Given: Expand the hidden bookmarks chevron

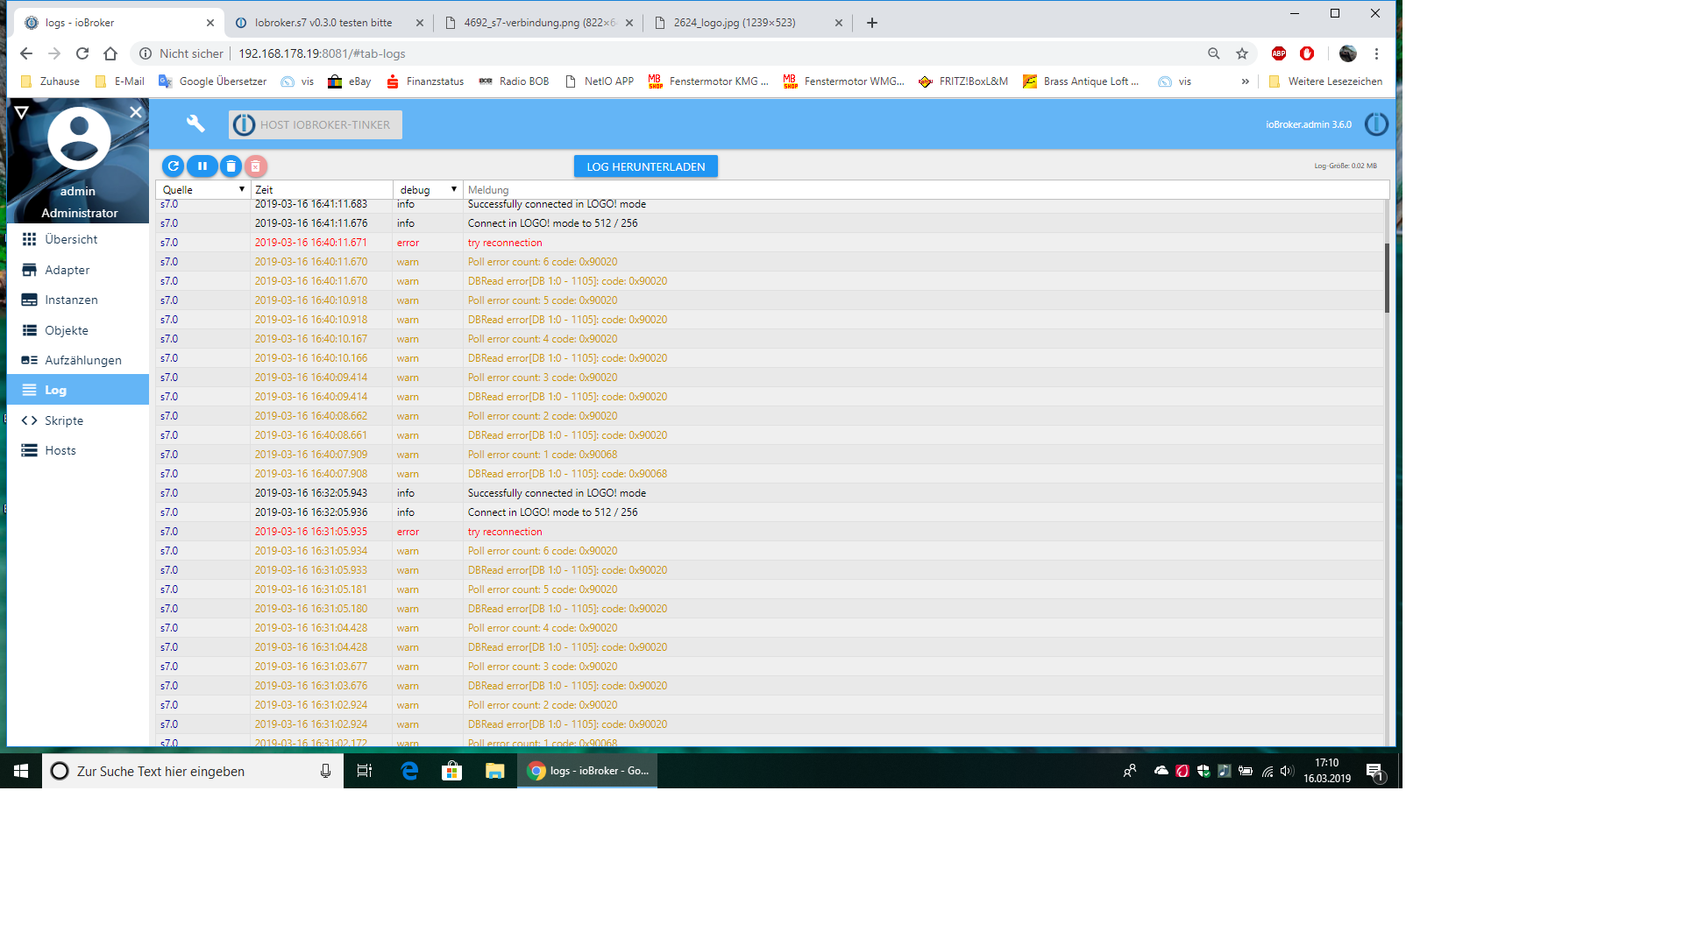Looking at the screenshot, I should [x=1245, y=81].
